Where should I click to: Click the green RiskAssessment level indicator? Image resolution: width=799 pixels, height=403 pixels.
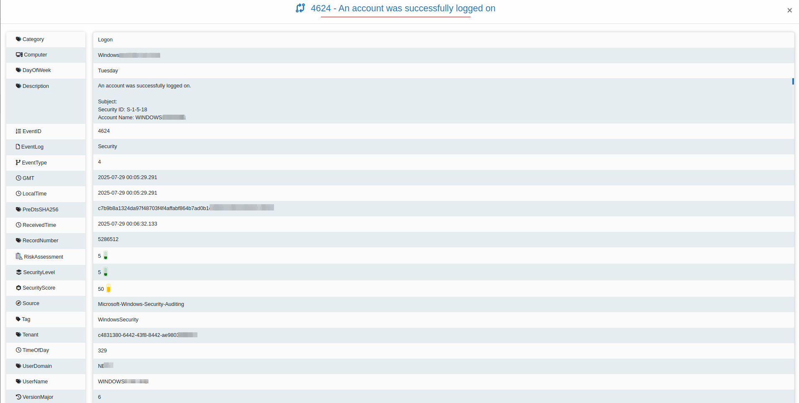[105, 256]
